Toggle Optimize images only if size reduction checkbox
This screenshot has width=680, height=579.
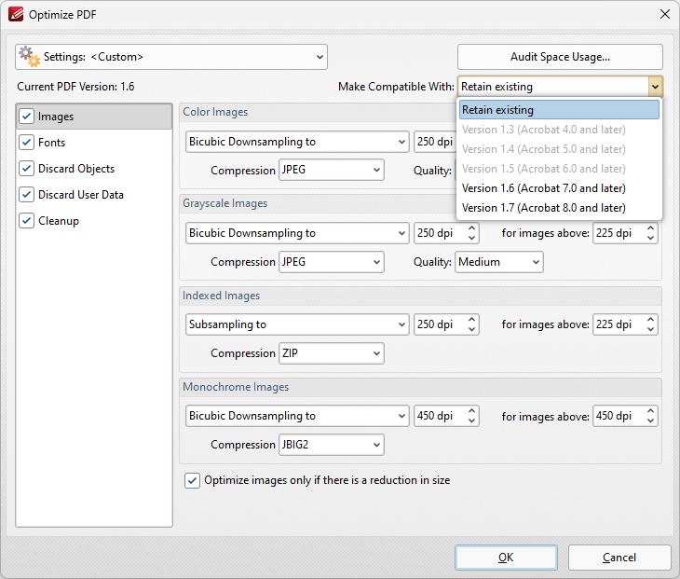pos(192,480)
